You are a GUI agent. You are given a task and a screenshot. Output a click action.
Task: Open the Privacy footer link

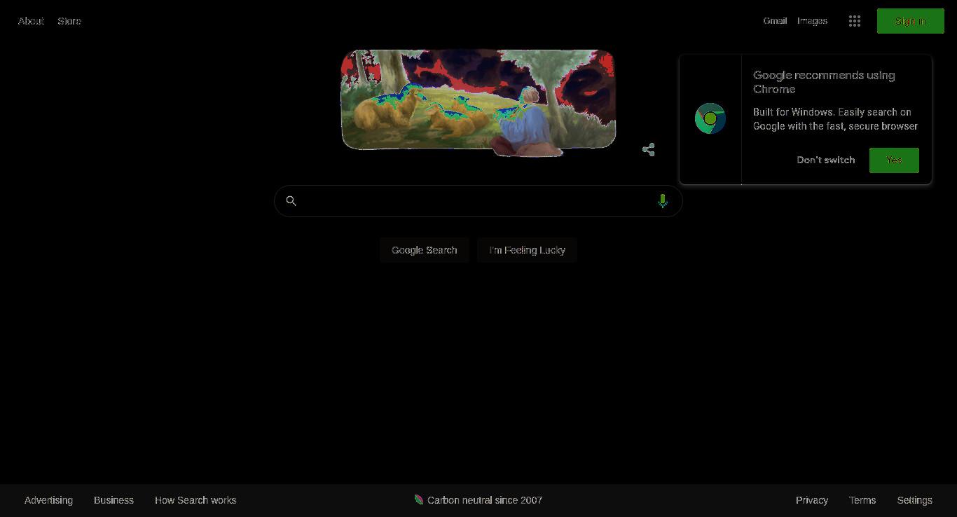[812, 500]
